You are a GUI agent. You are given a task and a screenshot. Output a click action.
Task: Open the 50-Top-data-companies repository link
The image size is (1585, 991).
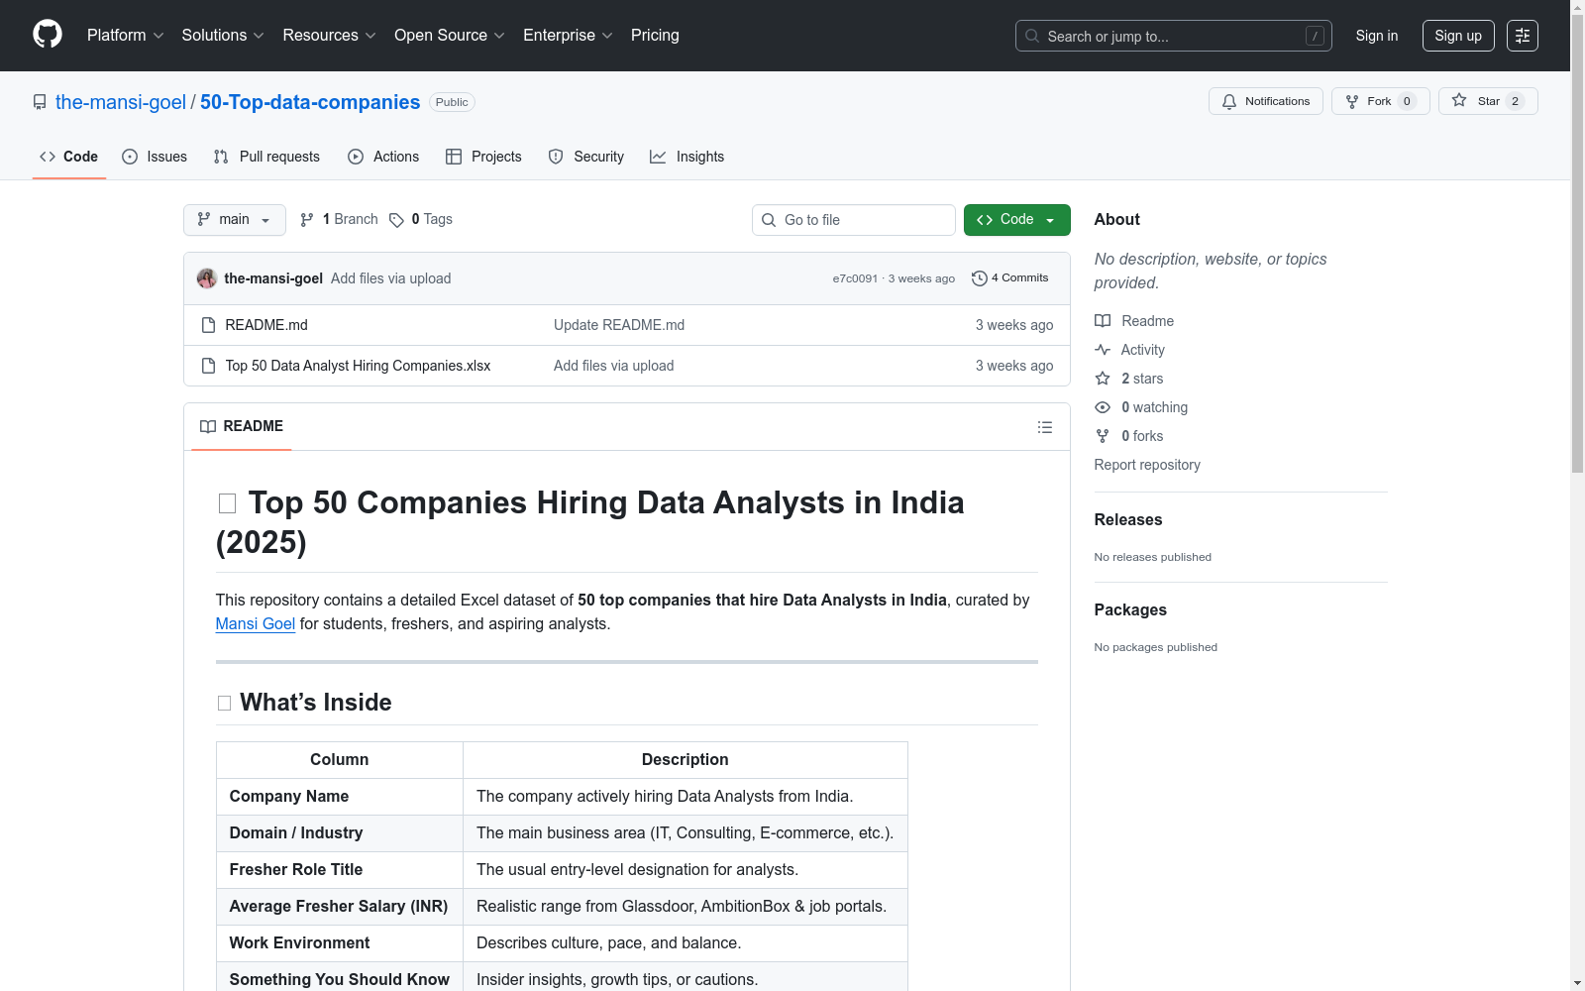pos(310,102)
